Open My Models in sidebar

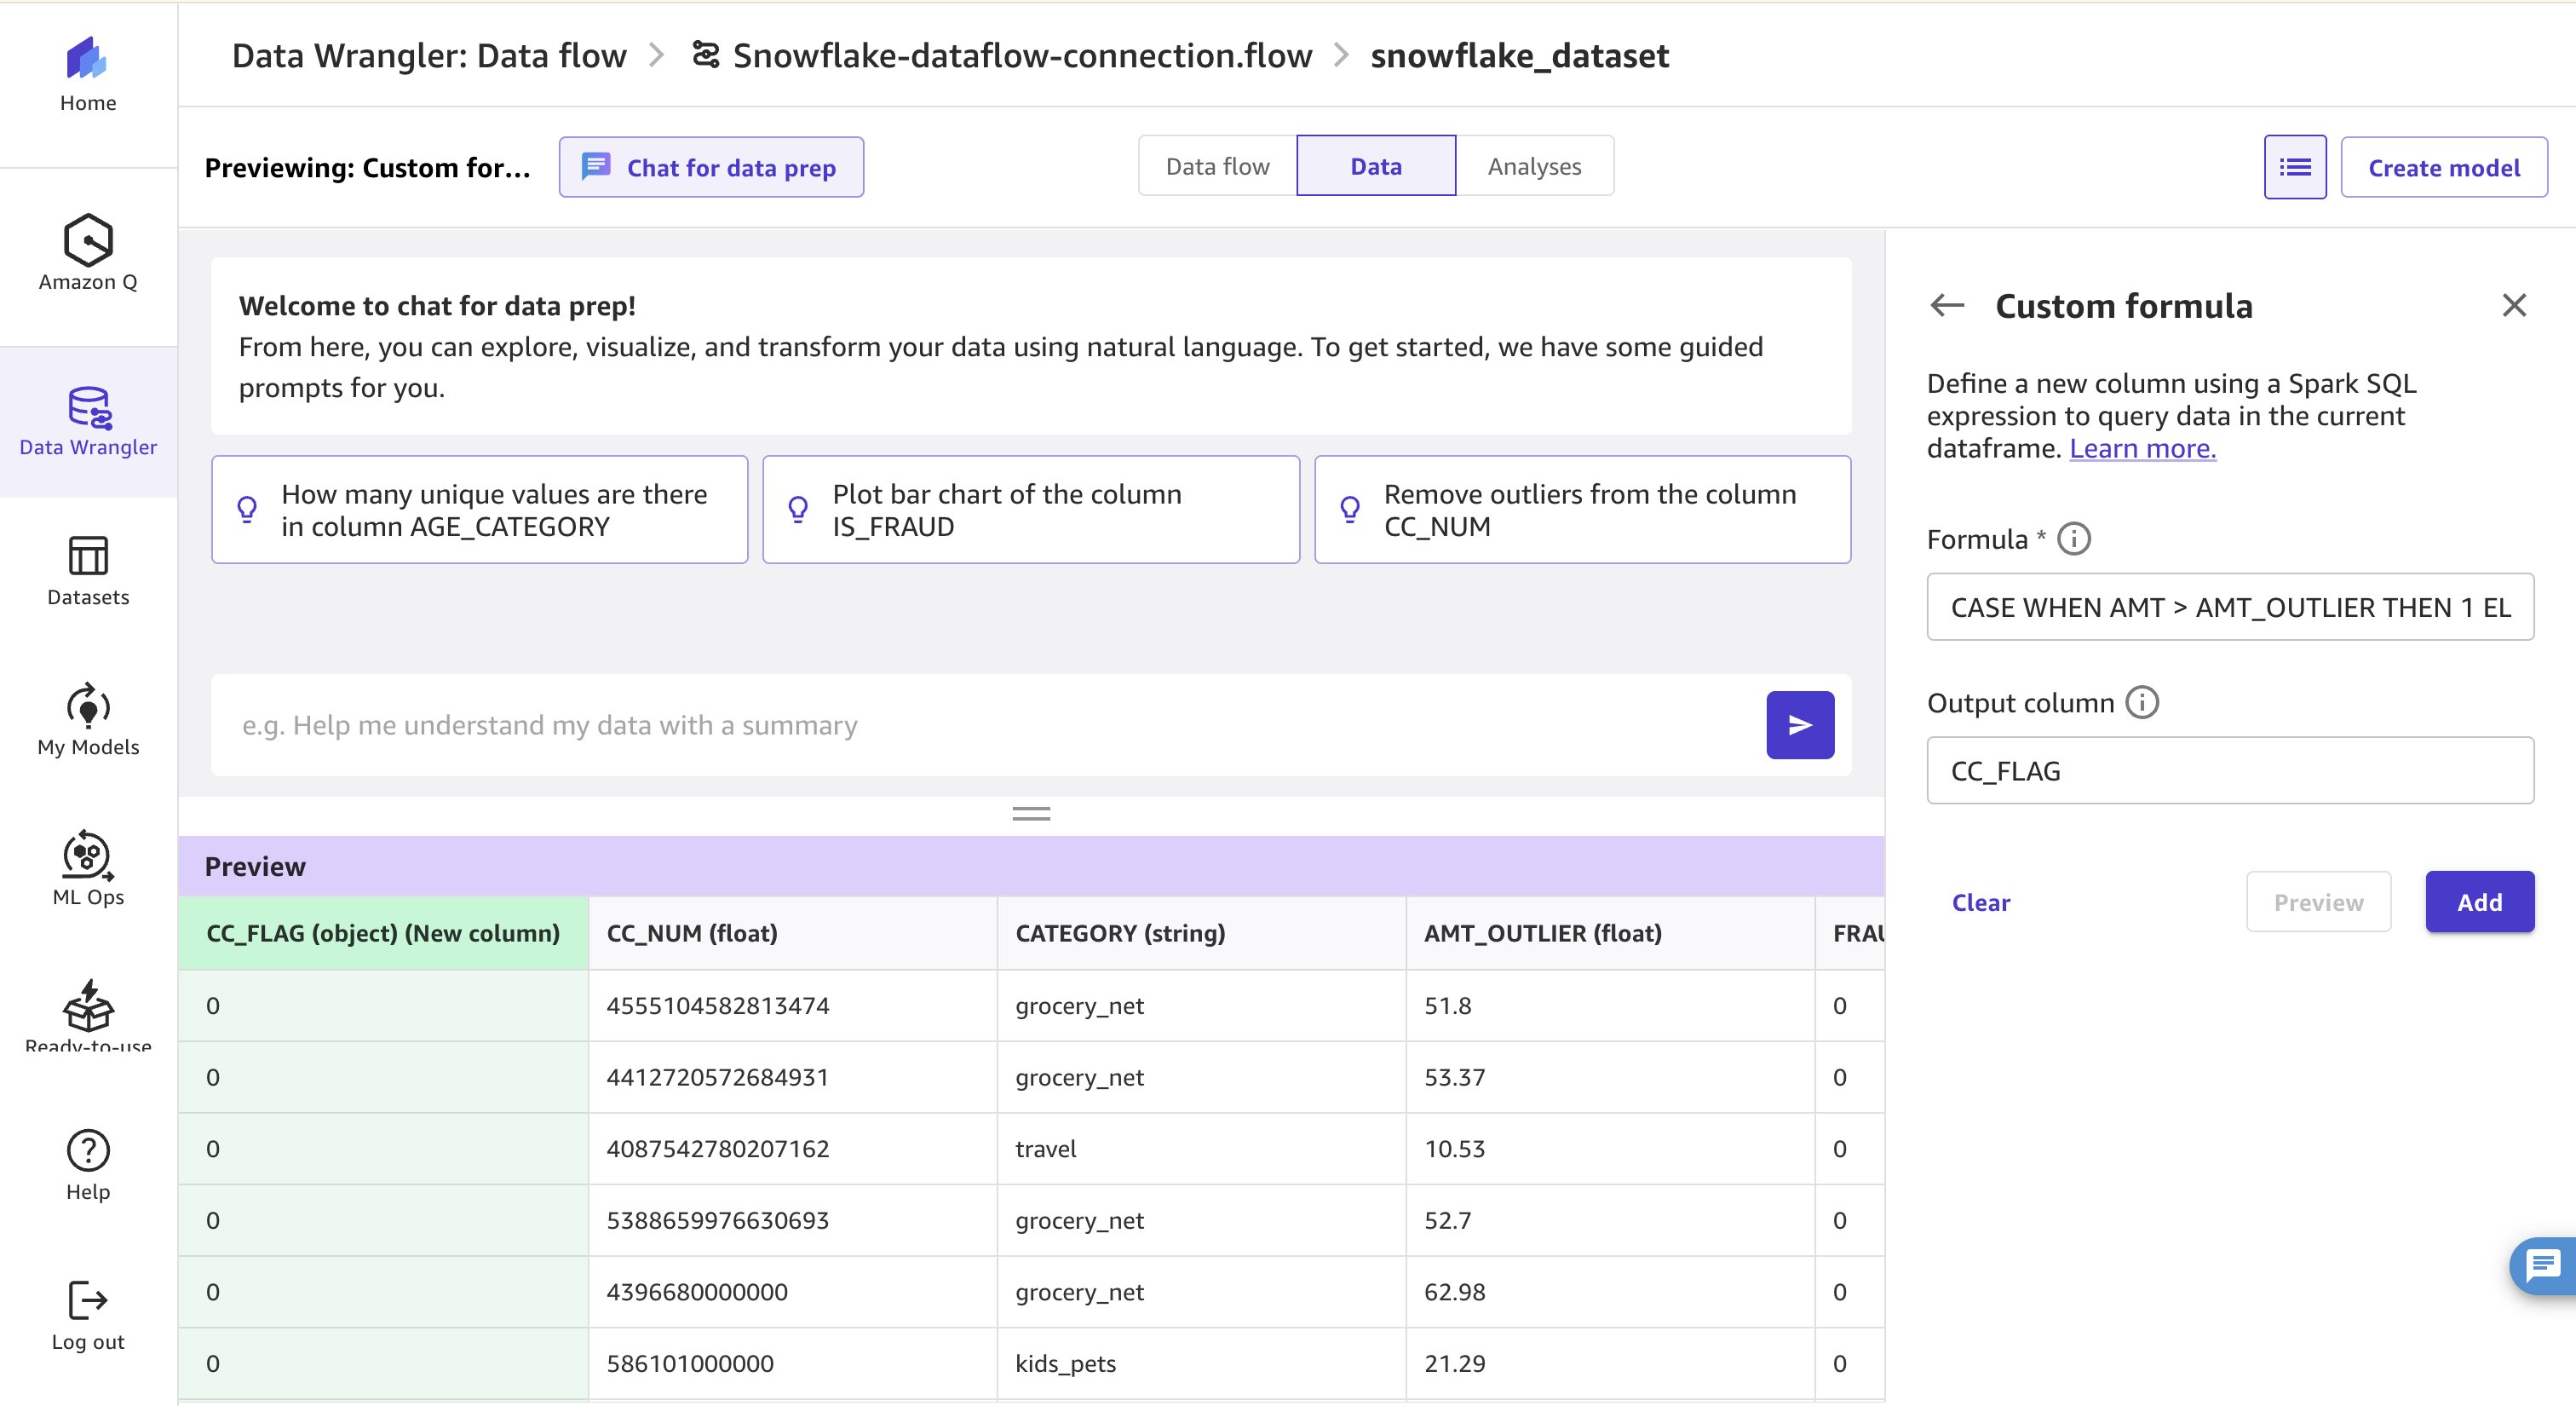click(88, 720)
